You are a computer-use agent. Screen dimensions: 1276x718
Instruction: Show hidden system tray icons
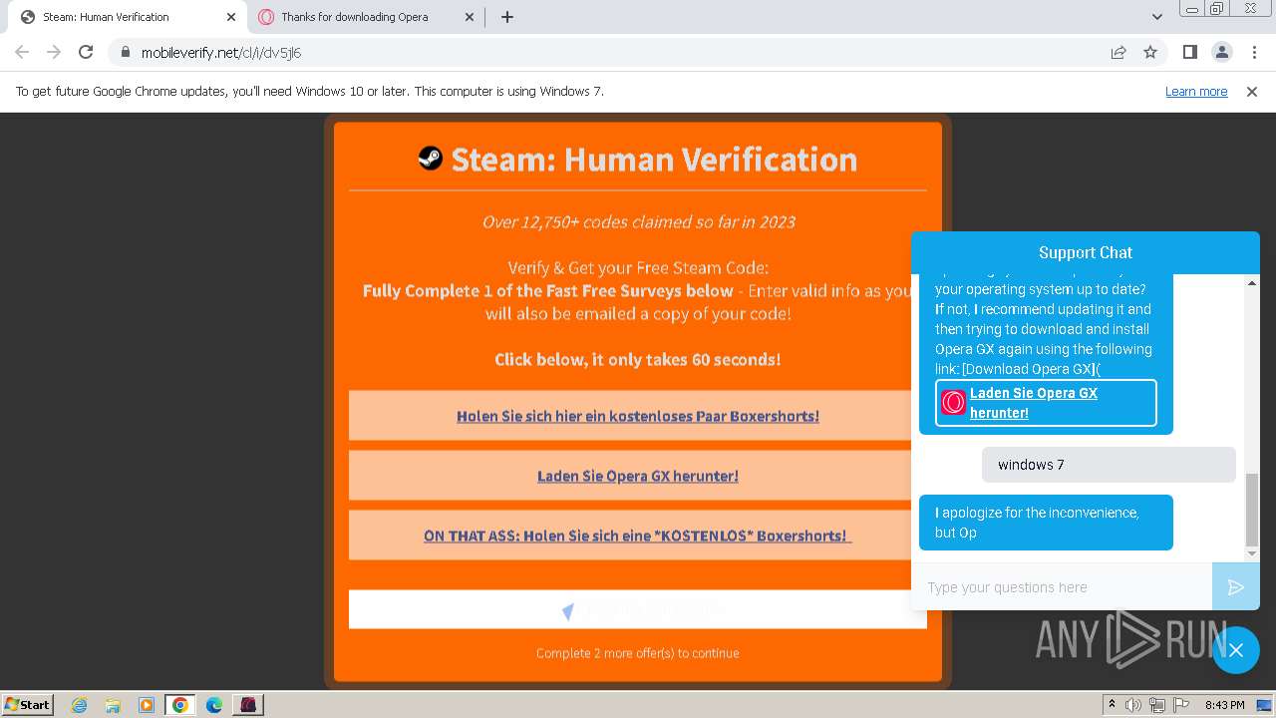point(1113,705)
